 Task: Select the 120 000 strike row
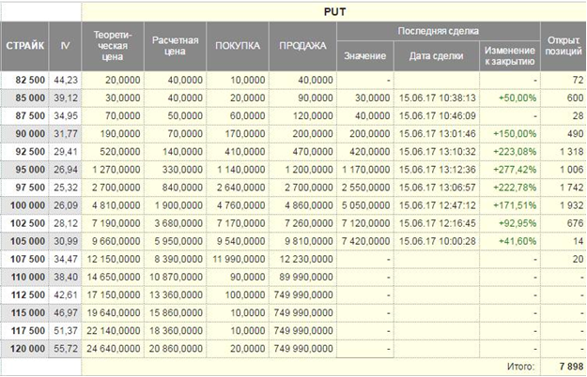click(24, 347)
